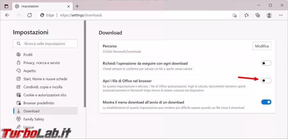Viewport: 288px width, 139px height.
Task: Click the Modifica button for download path
Action: [262, 46]
